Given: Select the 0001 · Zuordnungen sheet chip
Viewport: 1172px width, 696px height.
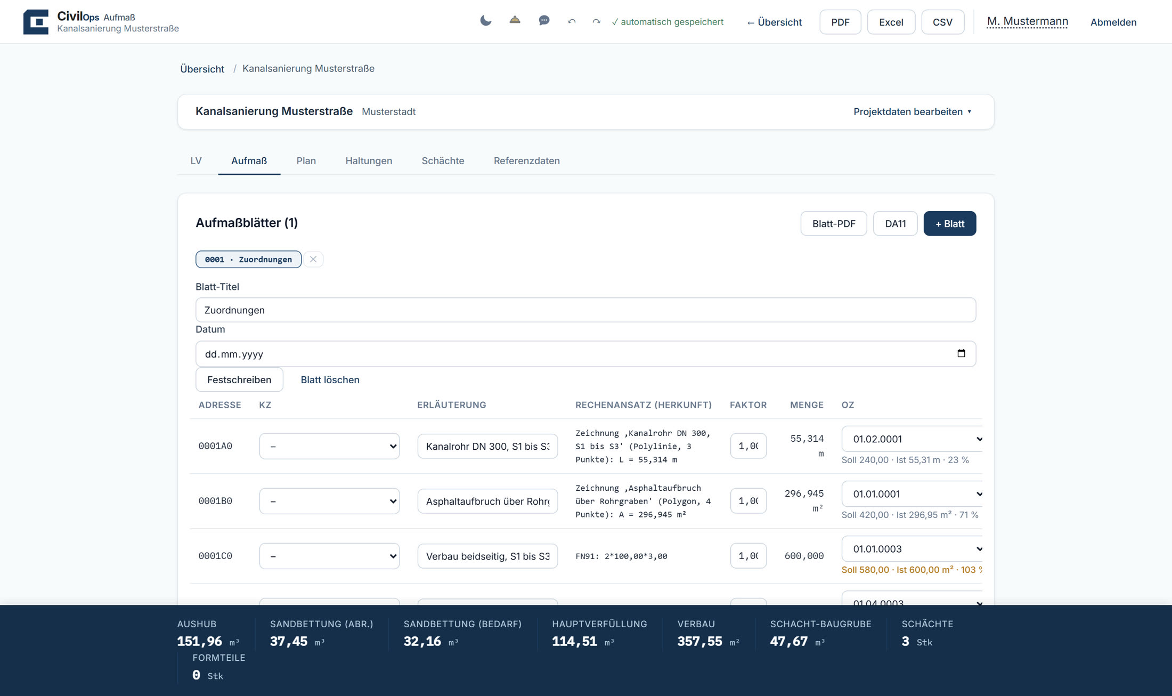Looking at the screenshot, I should point(248,260).
